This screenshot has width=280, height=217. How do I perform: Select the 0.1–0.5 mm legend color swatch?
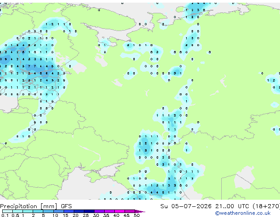point(8,211)
